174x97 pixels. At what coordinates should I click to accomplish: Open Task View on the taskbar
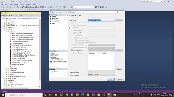[50, 95]
